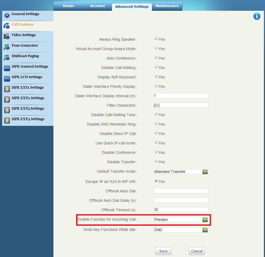Click the Filter Characters text field
265x257 pixels.
(181, 105)
